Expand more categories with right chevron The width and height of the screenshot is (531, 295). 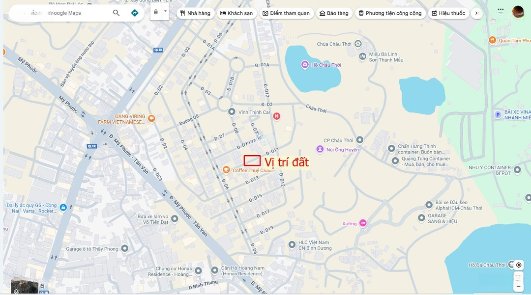(x=476, y=13)
